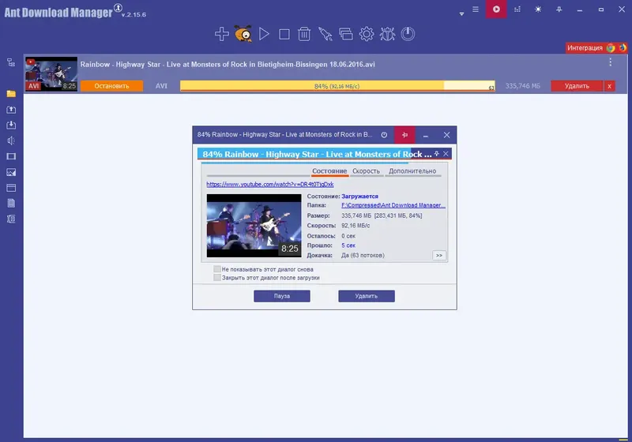The image size is (632, 442).
Task: Open Firefox integration icon
Action: (623, 48)
